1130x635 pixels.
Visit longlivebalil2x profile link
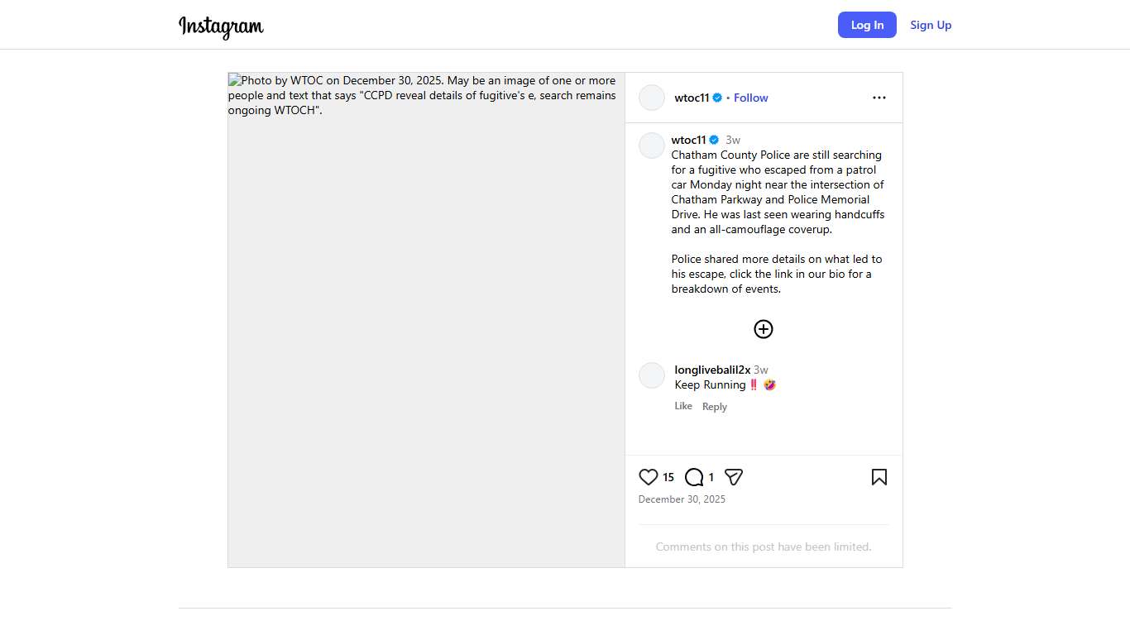click(712, 370)
